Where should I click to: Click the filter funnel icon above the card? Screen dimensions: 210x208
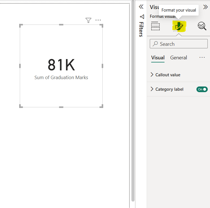[88, 20]
